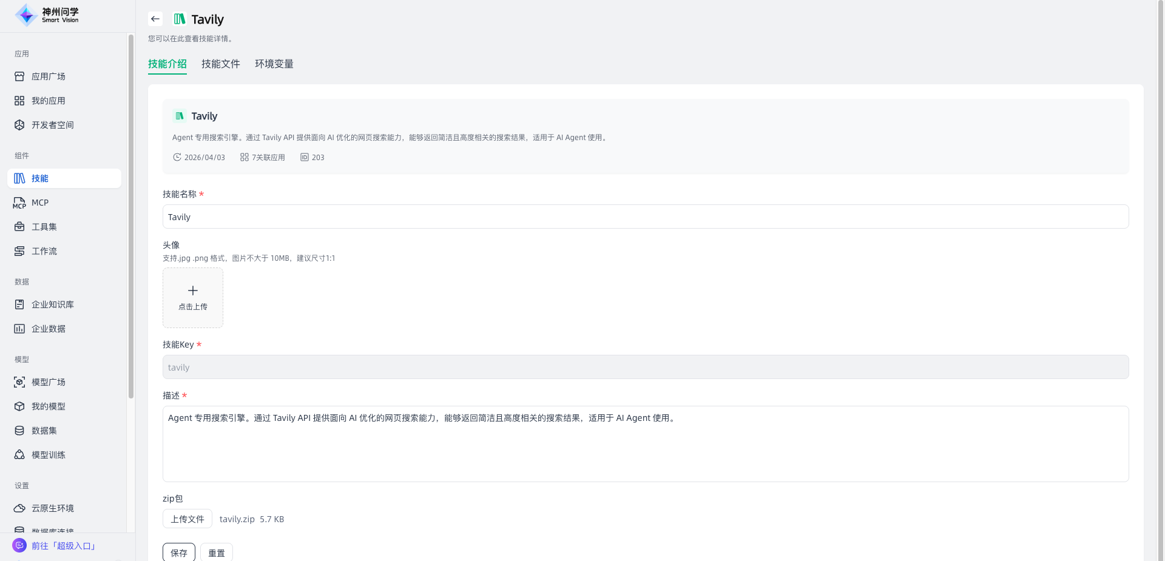
Task: Click the 点击上传 avatar upload box
Action: [x=193, y=298]
